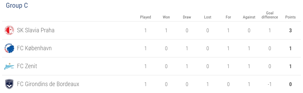
Task: Click the Against column header
Action: coord(249,17)
